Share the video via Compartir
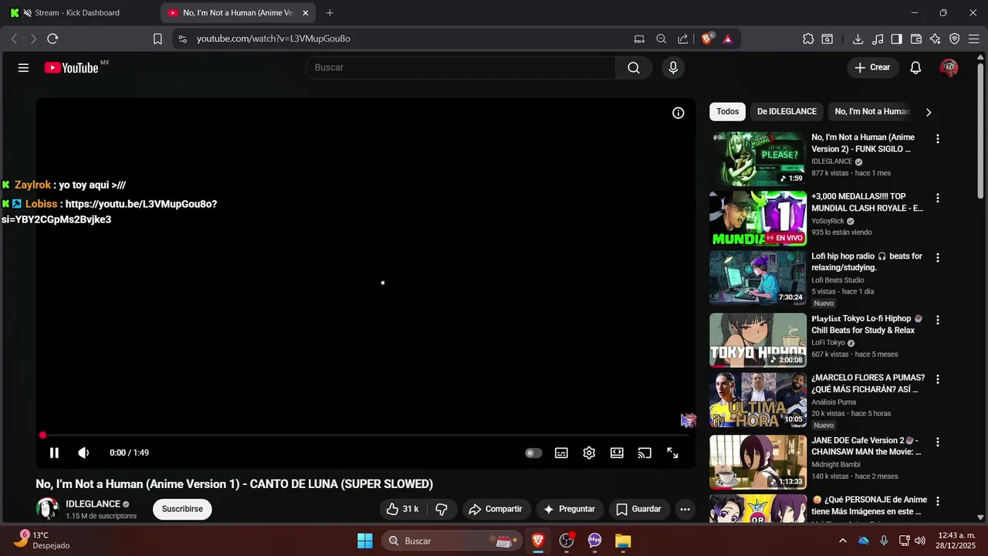 tap(496, 509)
